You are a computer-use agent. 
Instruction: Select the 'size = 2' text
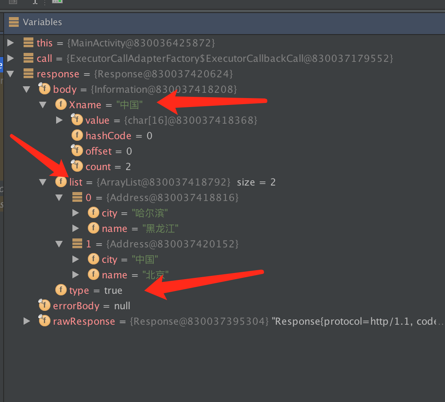point(256,182)
